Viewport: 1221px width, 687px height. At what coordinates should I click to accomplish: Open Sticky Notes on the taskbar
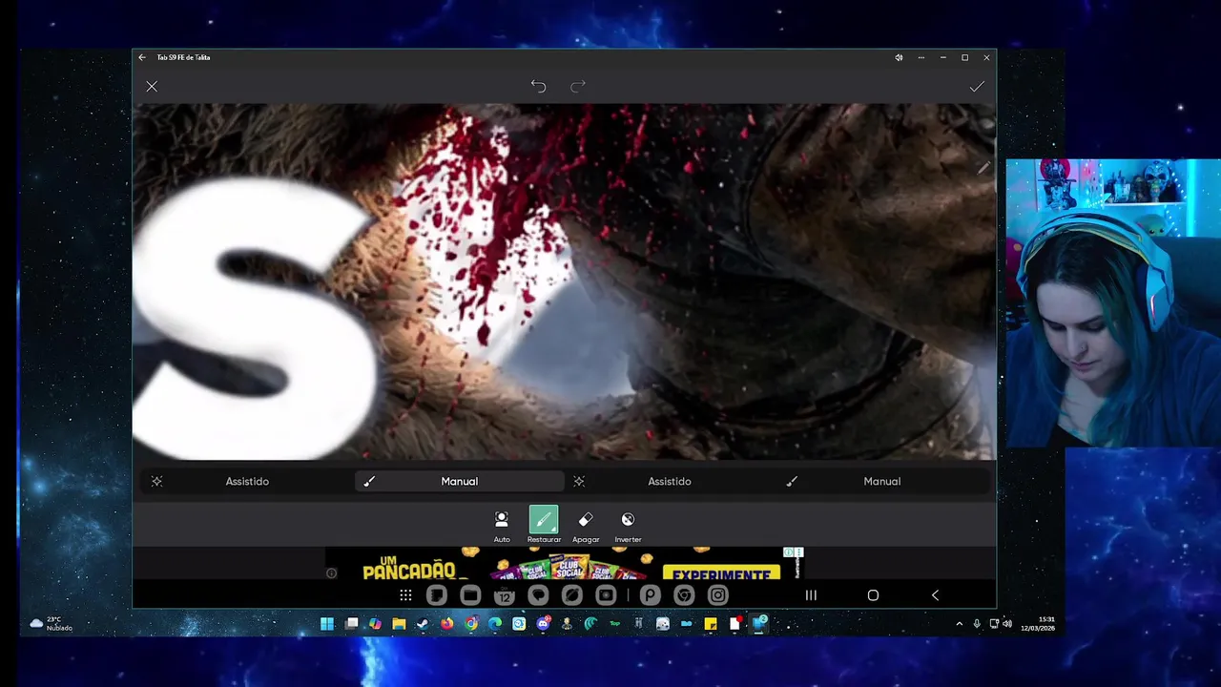pos(711,624)
